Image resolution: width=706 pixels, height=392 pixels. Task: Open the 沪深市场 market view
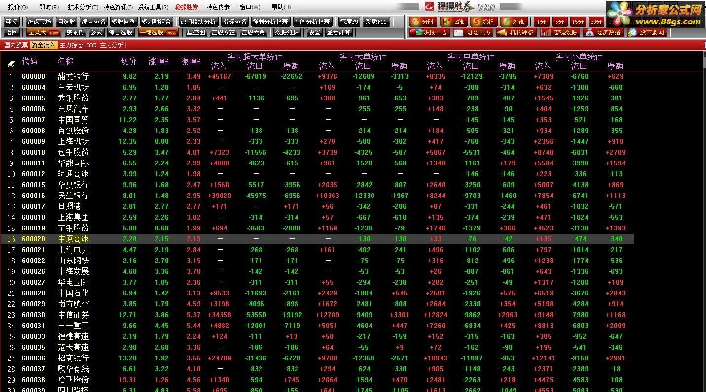(x=39, y=22)
